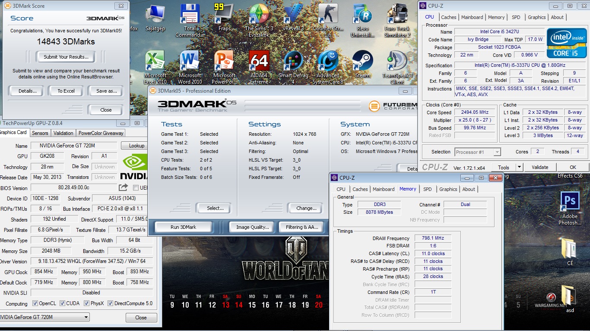Open About tab in the CPU-Z memory window

(x=469, y=189)
